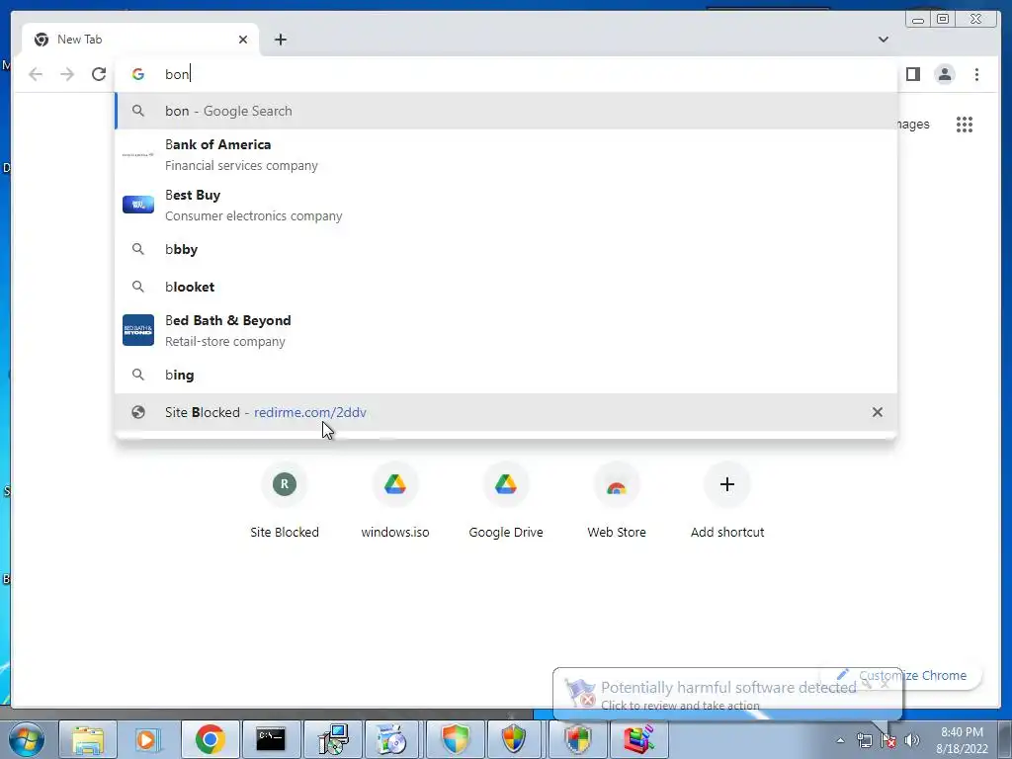Viewport: 1012px width, 759px height.
Task: Open the Google apps grid icon
Action: point(965,124)
